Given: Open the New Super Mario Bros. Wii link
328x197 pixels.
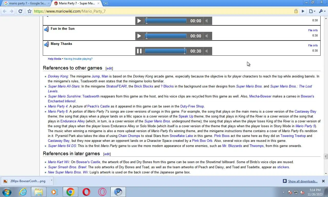Looking at the screenshot, I should pyautogui.click(x=68, y=172).
